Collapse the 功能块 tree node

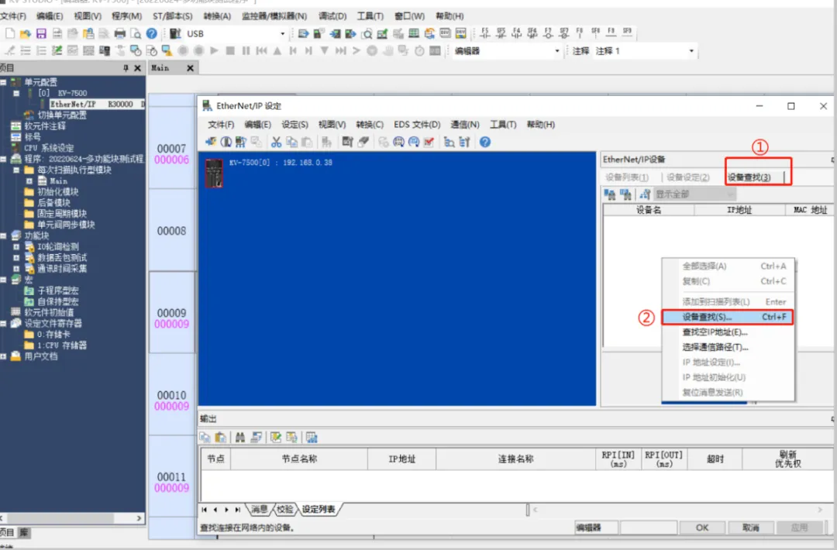[5, 235]
